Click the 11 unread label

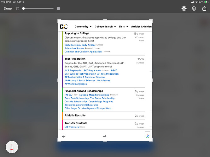pyautogui.click(x=140, y=95)
